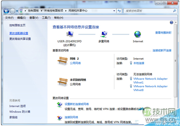Expand the arrow before 控制面板 breadcrumb
Image resolution: width=180 pixels, height=126 pixels.
point(25,11)
